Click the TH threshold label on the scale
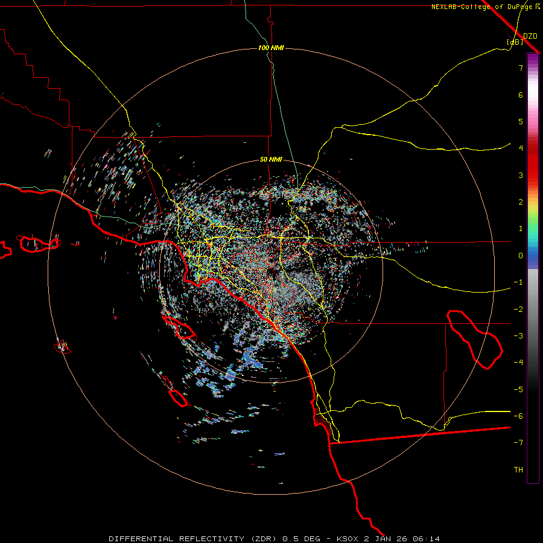This screenshot has width=543, height=543. point(518,470)
